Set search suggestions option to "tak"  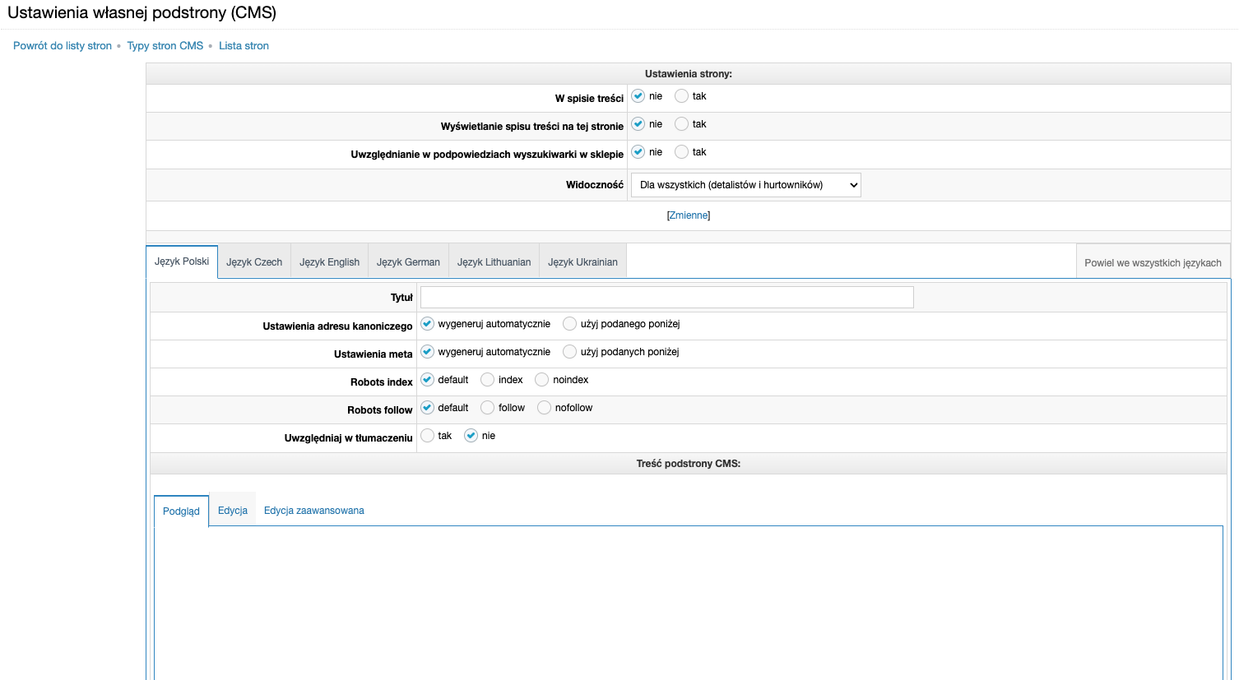tap(680, 152)
